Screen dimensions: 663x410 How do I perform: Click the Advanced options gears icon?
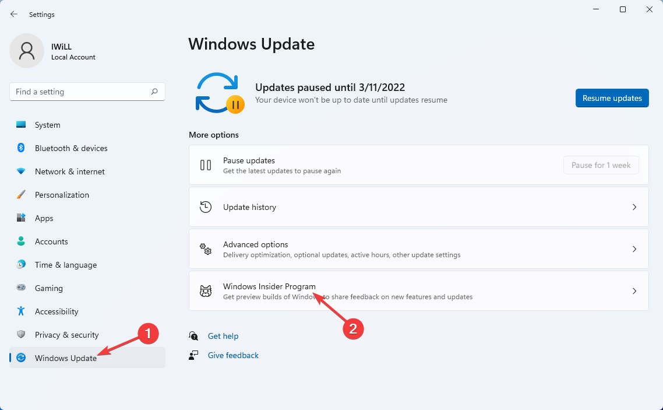[206, 249]
